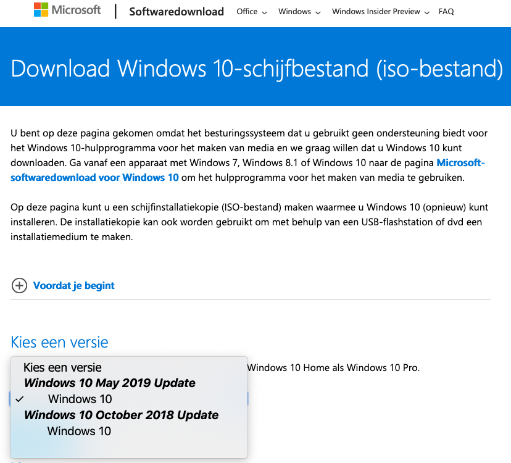Choose Windows 10 under October 2018 Update
This screenshot has width=511, height=463.
(79, 431)
